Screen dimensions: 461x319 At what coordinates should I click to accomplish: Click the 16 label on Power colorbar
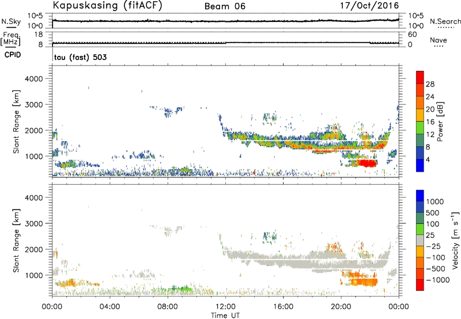(430, 122)
